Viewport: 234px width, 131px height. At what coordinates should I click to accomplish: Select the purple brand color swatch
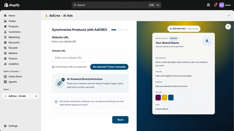[158, 98]
